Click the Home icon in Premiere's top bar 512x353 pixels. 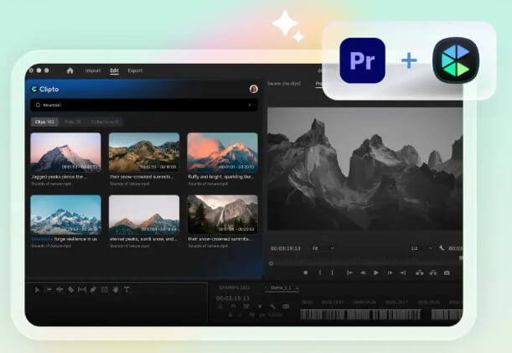[70, 70]
